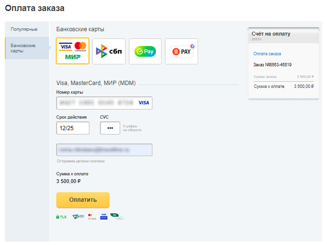Click the 3 500,00 ₽ amount above the Оплатить button
Screen dimensions: 327x245
[68, 181]
